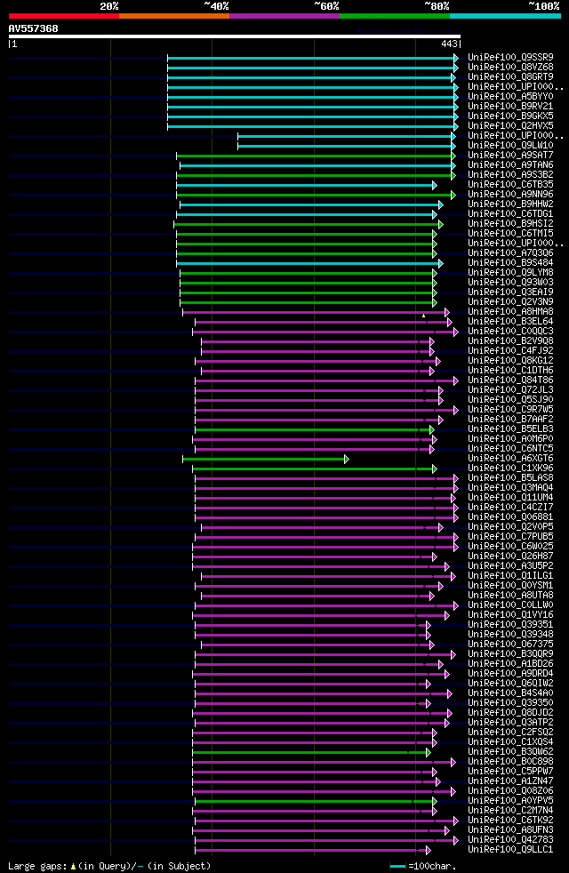
Task: Click the UniRef100_A6XGT6 label
Action: tap(510, 459)
